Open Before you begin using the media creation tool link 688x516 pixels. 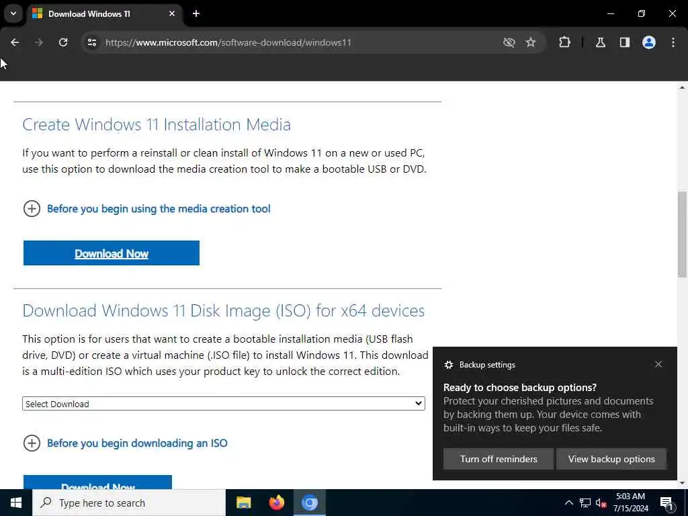[x=159, y=209]
